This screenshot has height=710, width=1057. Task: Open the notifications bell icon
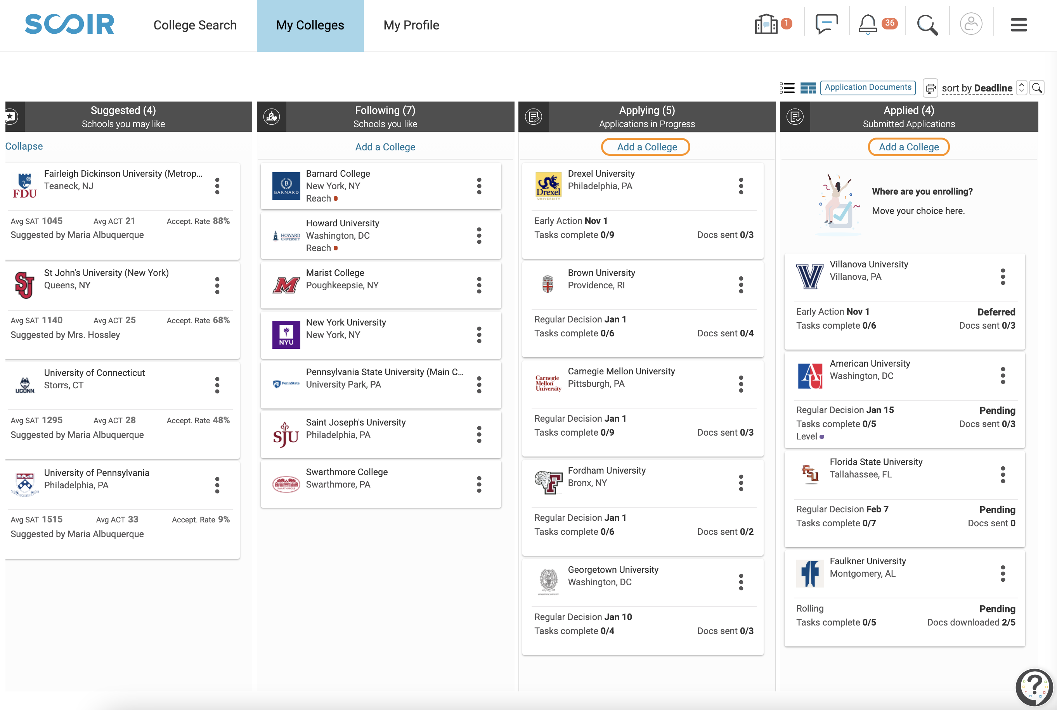pos(868,24)
